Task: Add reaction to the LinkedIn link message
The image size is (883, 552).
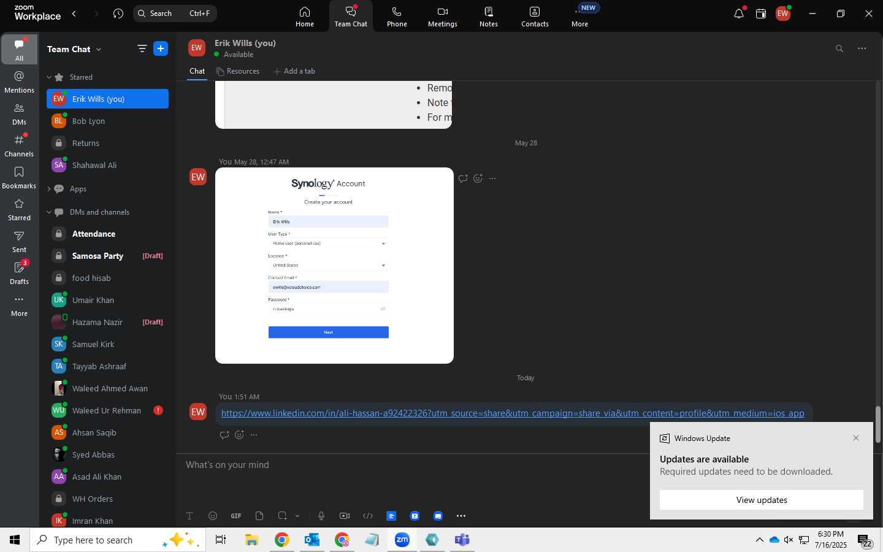Action: click(239, 435)
